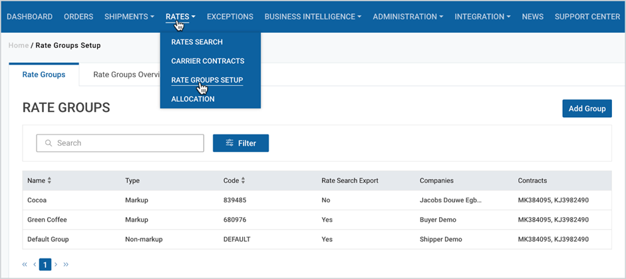Go to last page double-chevron
This screenshot has width=626, height=279.
(66, 264)
